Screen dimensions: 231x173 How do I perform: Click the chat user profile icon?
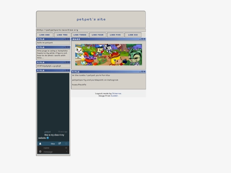tap(40, 144)
